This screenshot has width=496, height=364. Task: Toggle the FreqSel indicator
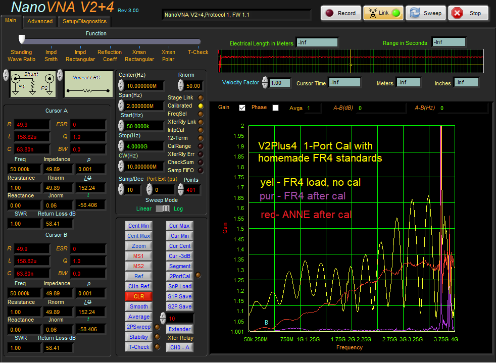(x=201, y=114)
